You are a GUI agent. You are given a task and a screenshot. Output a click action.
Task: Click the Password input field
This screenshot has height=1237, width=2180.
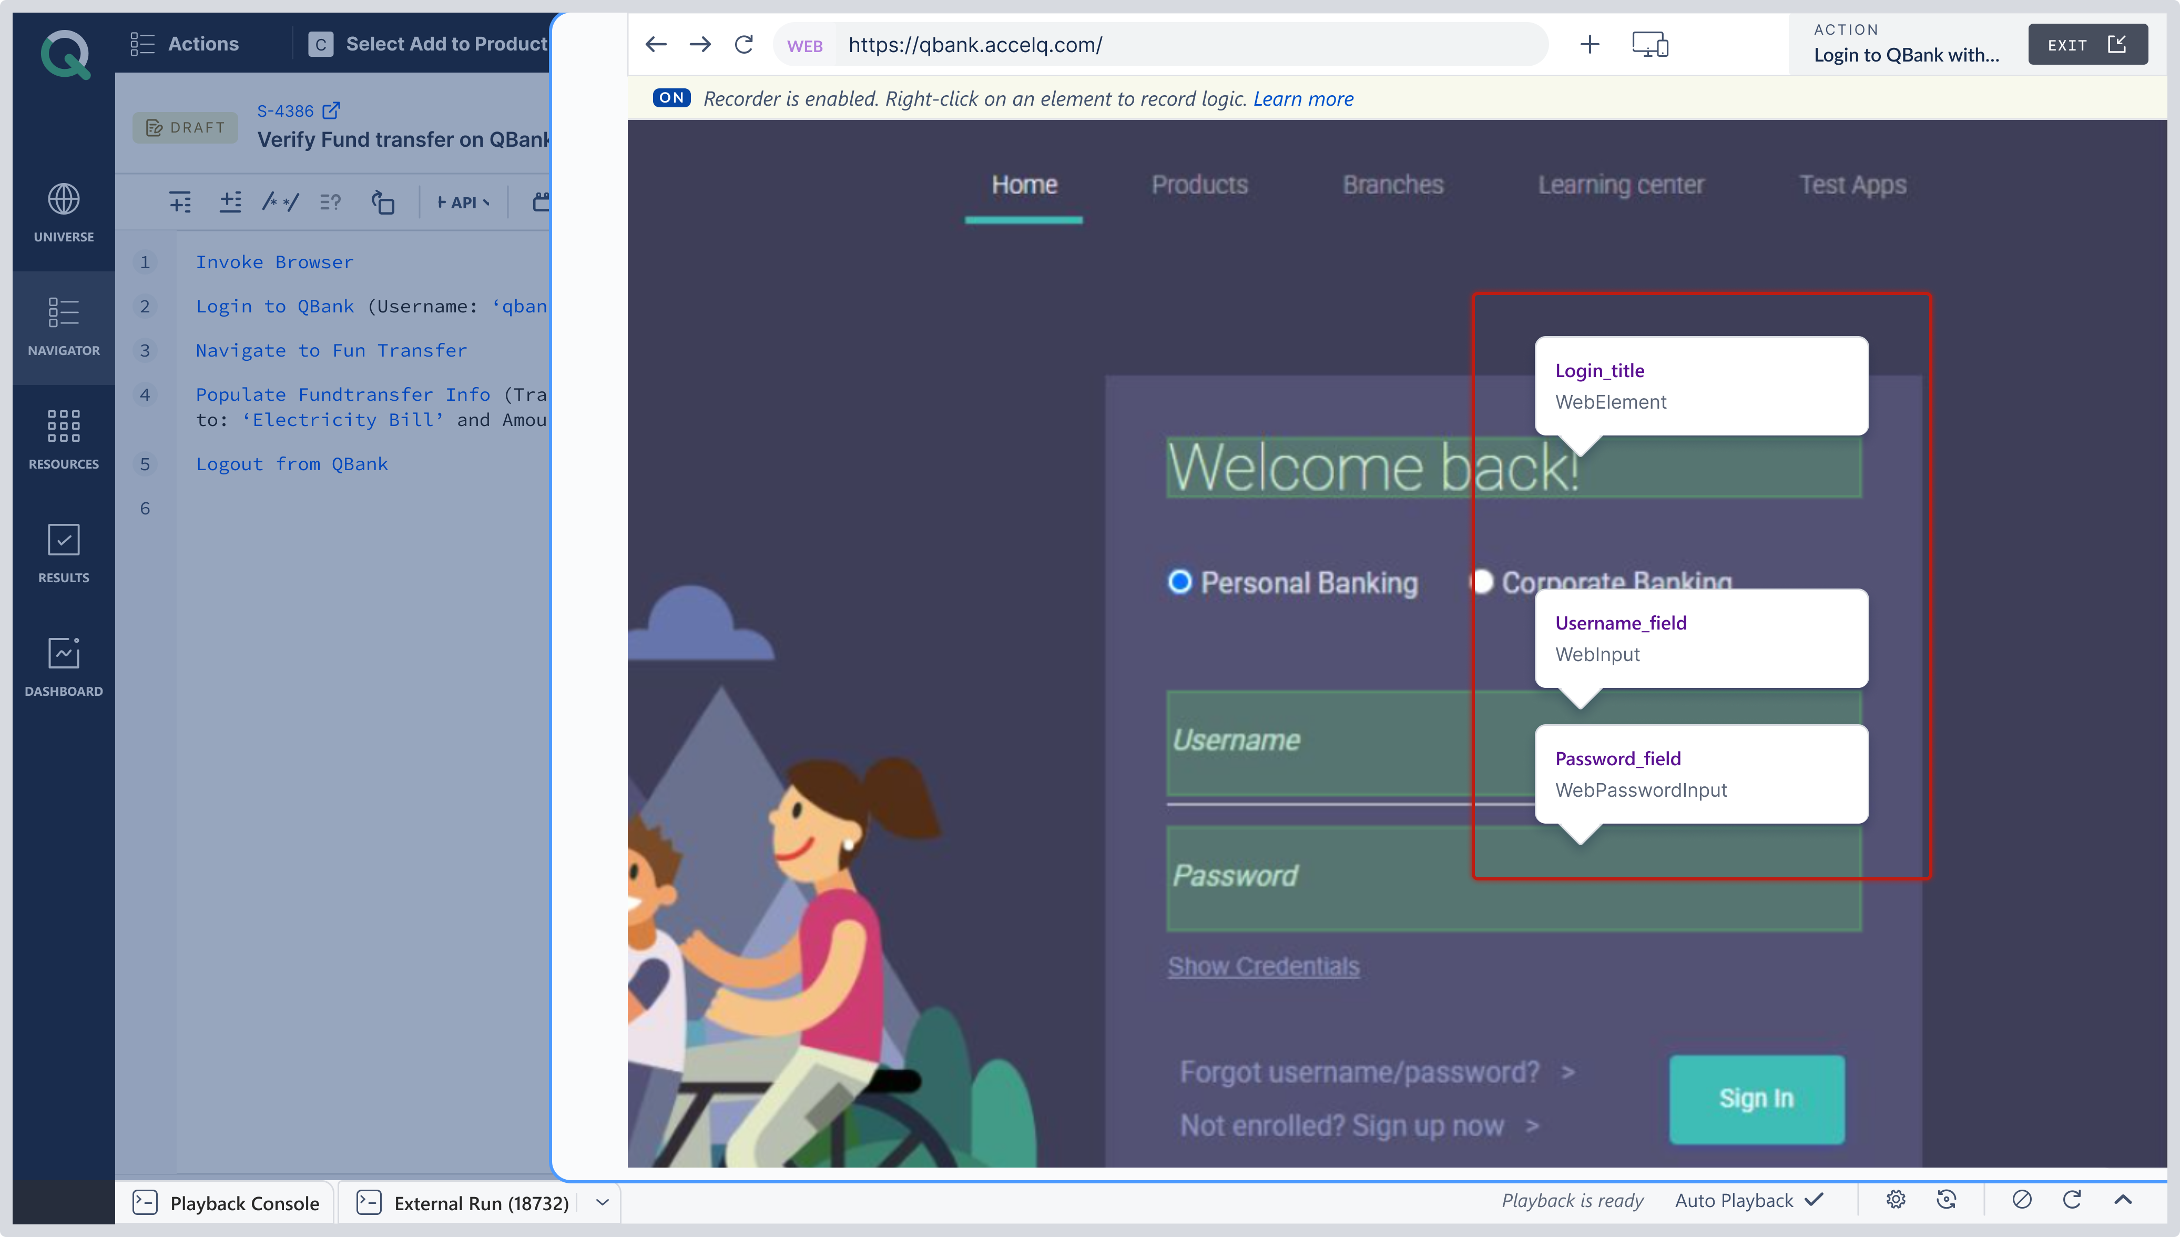(1513, 878)
